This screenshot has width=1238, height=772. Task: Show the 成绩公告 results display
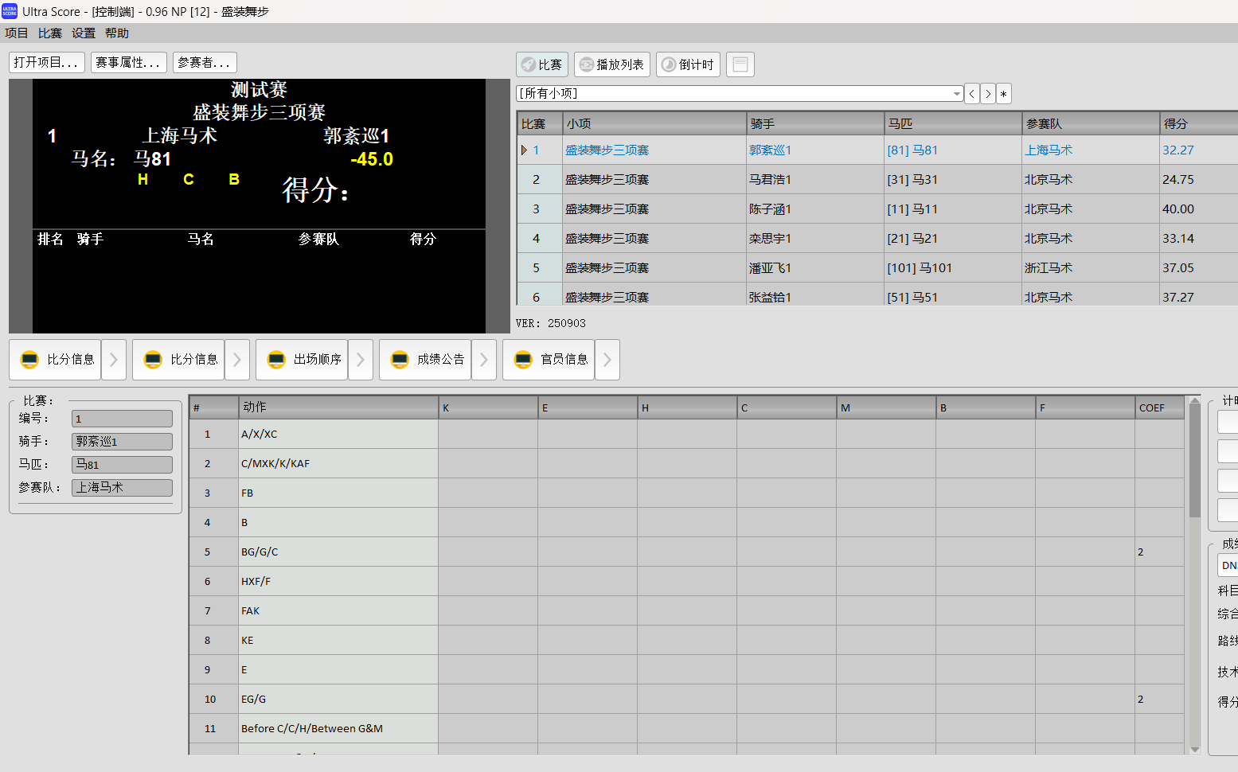pyautogui.click(x=426, y=360)
